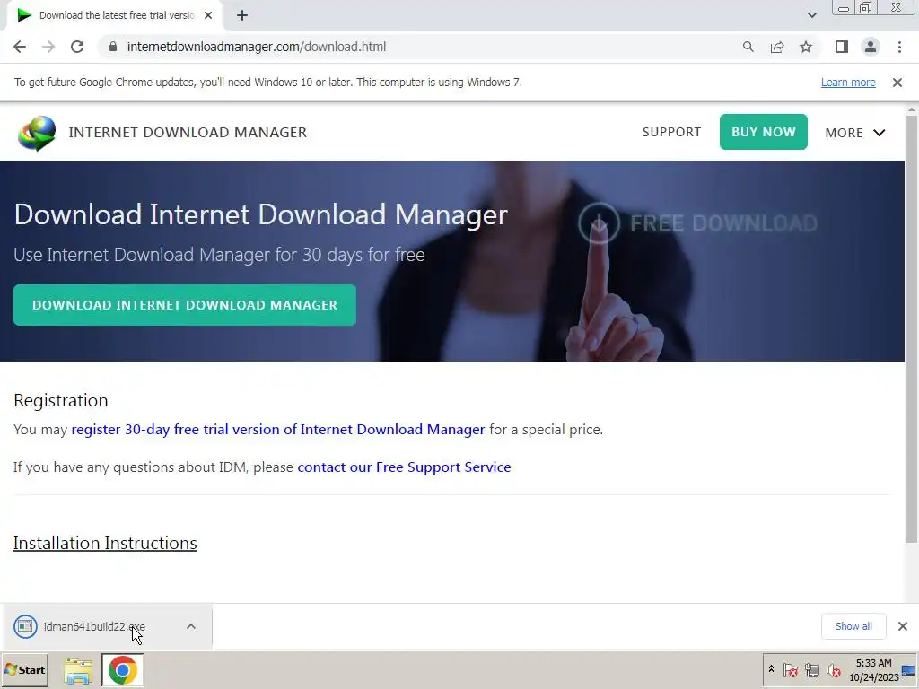Bookmark this page with the star
Viewport: 919px width, 689px height.
coord(806,47)
